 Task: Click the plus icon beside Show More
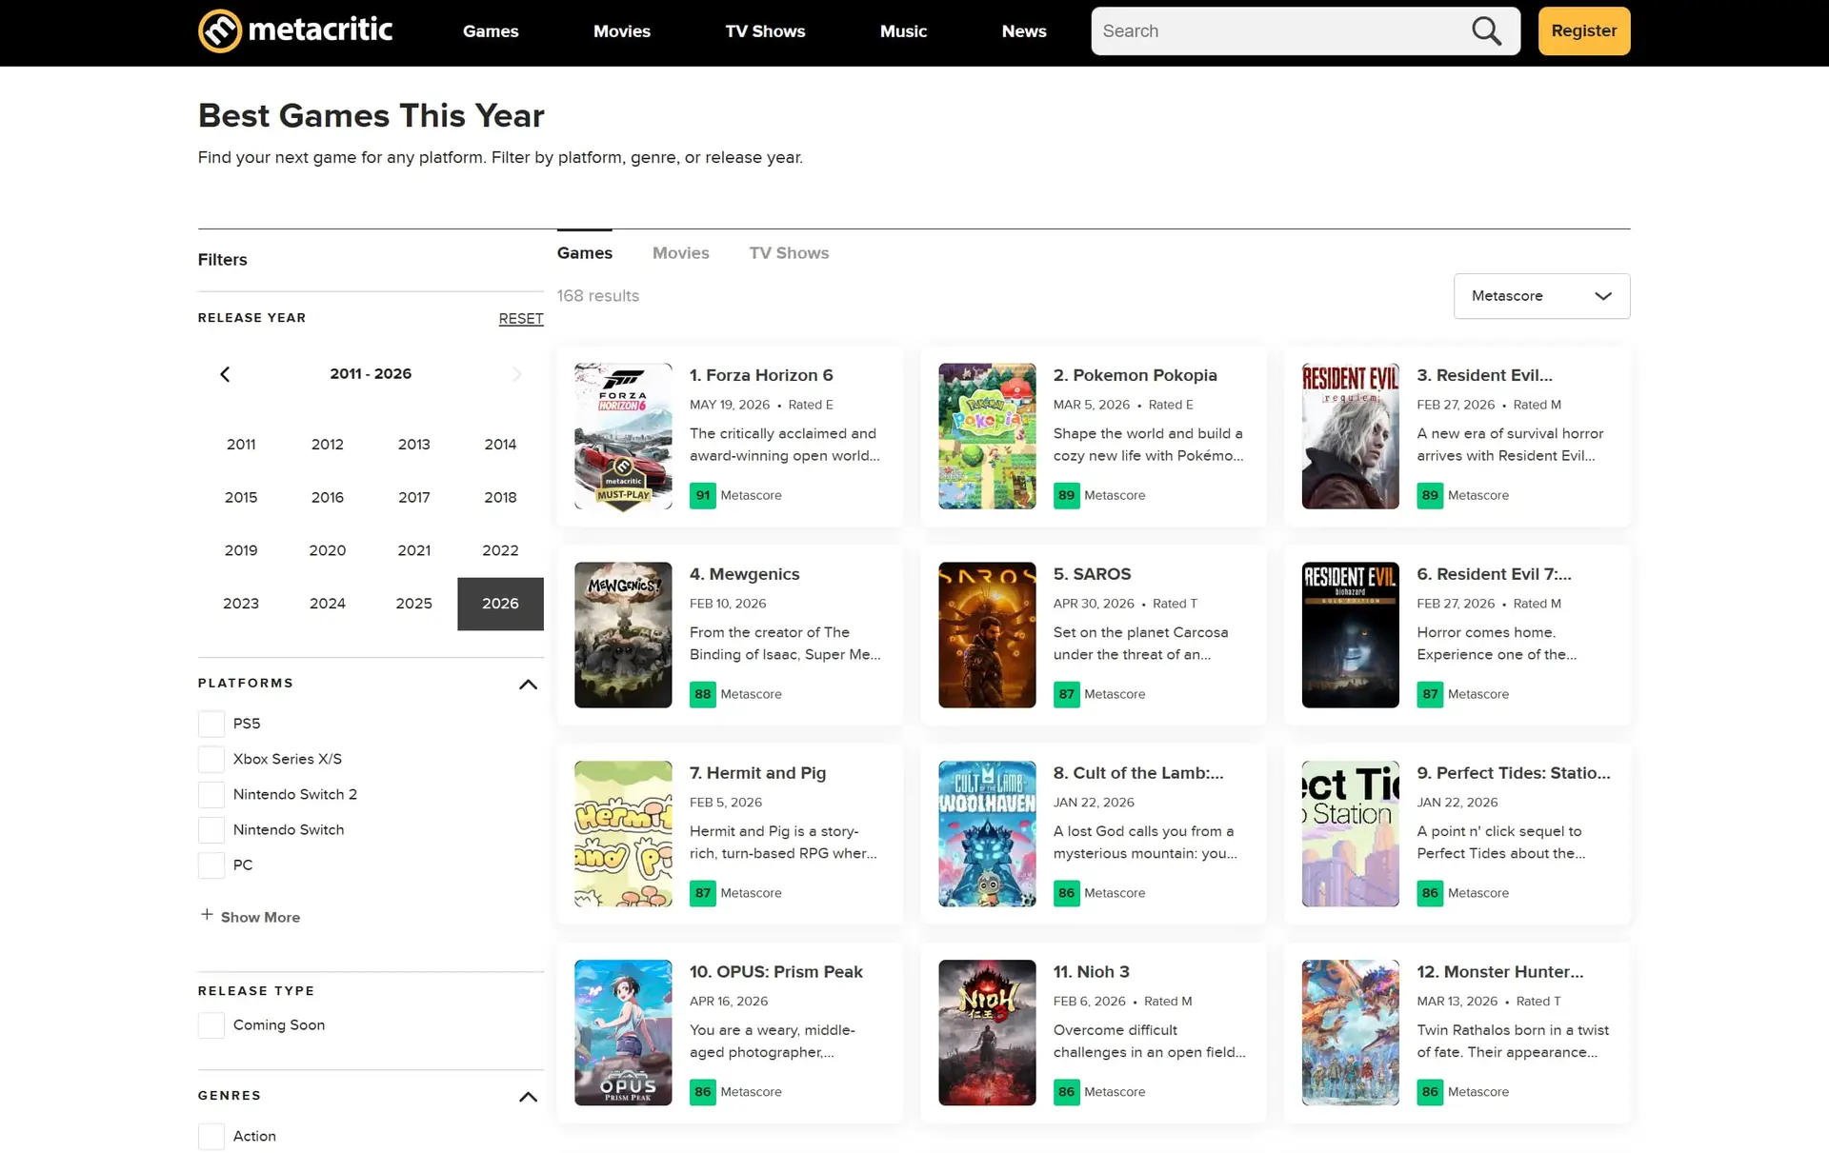click(207, 914)
